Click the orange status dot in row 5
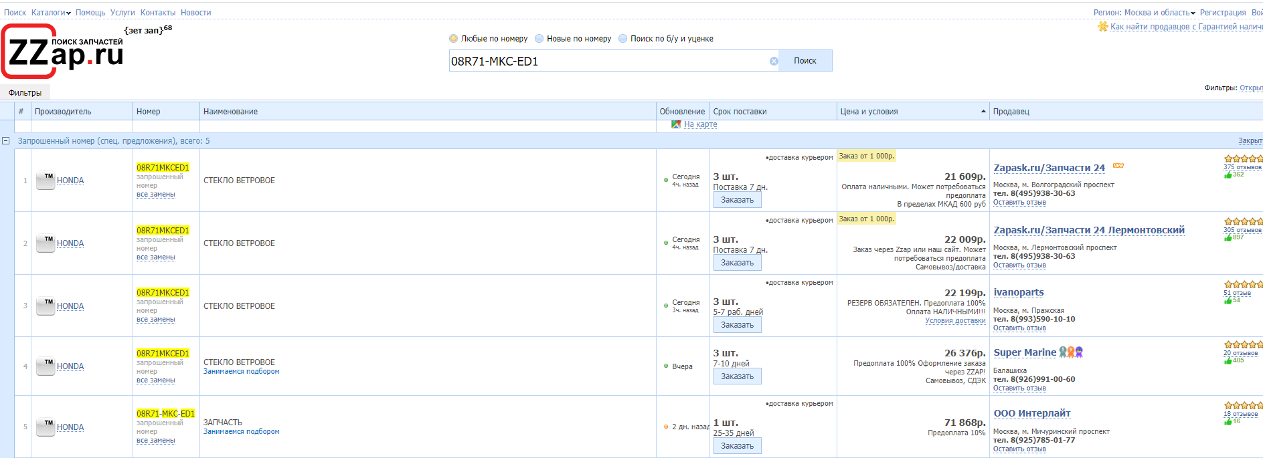 [x=665, y=427]
